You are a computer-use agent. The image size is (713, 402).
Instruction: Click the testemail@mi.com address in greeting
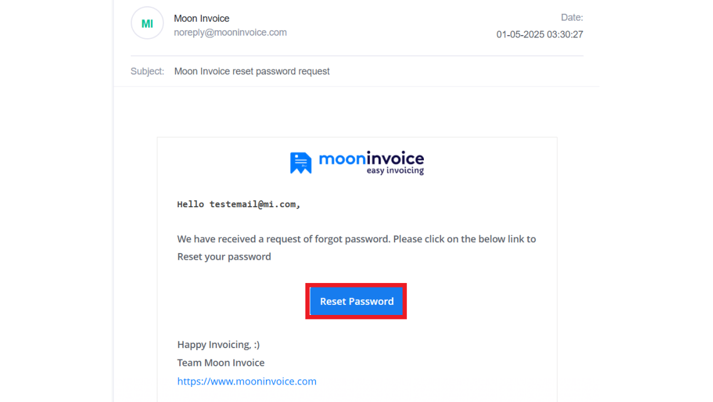coord(252,204)
